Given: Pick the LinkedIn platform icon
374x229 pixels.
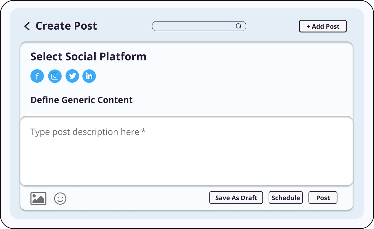Looking at the screenshot, I should (x=89, y=76).
